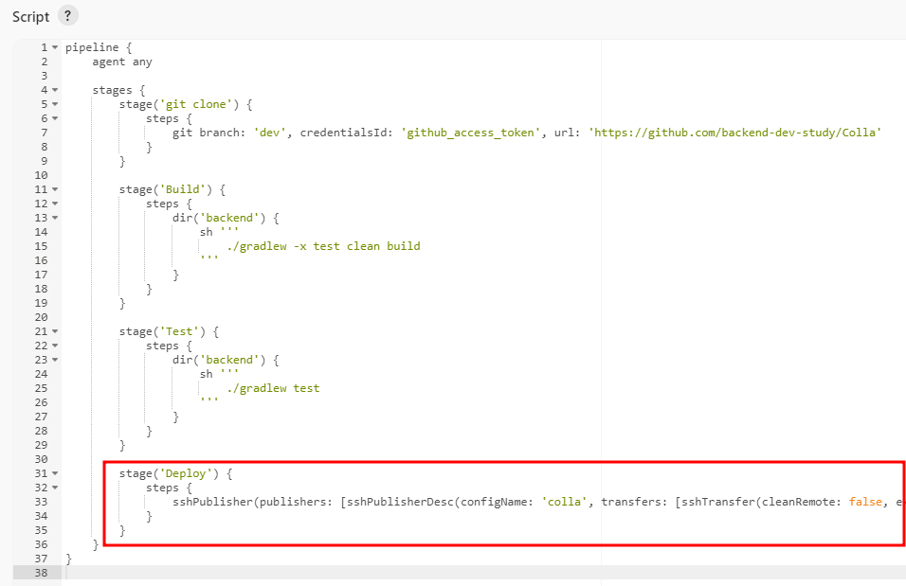The width and height of the screenshot is (906, 586).
Task: Click line number 33 in the gutter
Action: pyautogui.click(x=41, y=502)
